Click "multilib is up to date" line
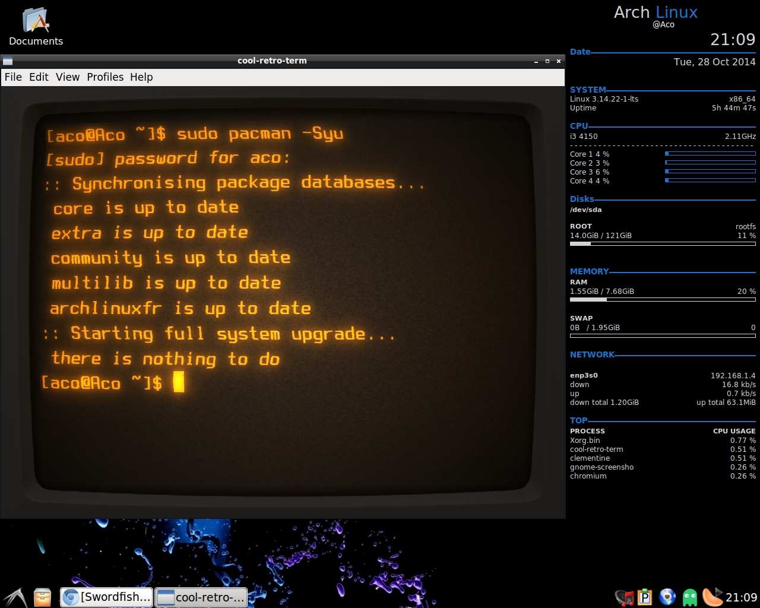 tap(166, 283)
